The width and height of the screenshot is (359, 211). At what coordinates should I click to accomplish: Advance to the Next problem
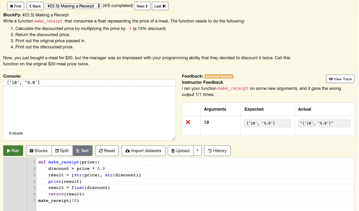[142, 6]
